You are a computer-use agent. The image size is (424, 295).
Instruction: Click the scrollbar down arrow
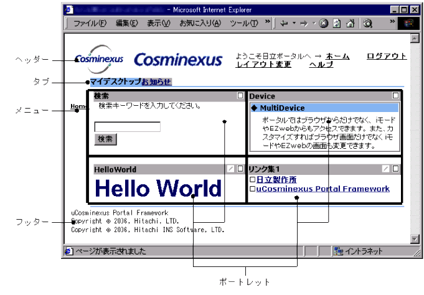[415, 239]
